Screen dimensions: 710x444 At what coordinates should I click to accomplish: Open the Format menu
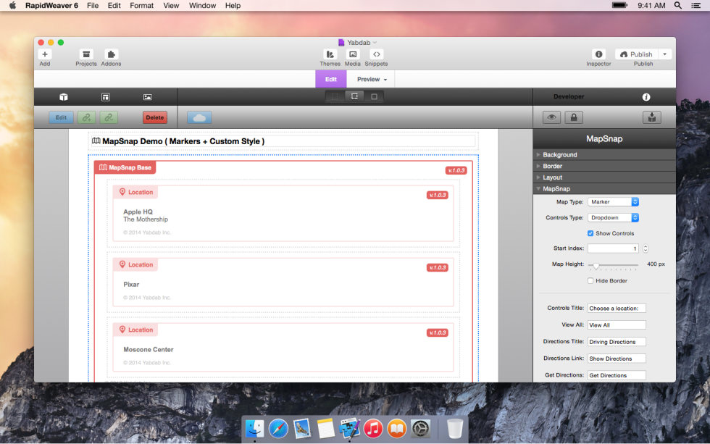[x=142, y=5]
